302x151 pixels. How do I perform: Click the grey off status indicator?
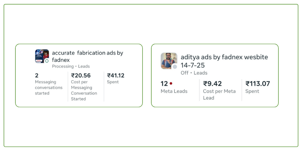(x=175, y=67)
